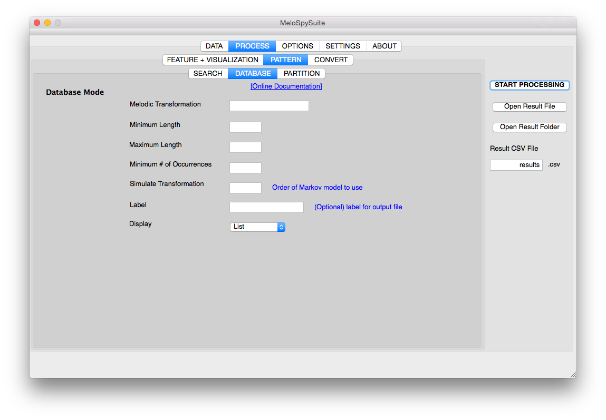Viewport: 606px width, 420px height.
Task: Select the DATABASE mode tab
Action: click(x=253, y=73)
